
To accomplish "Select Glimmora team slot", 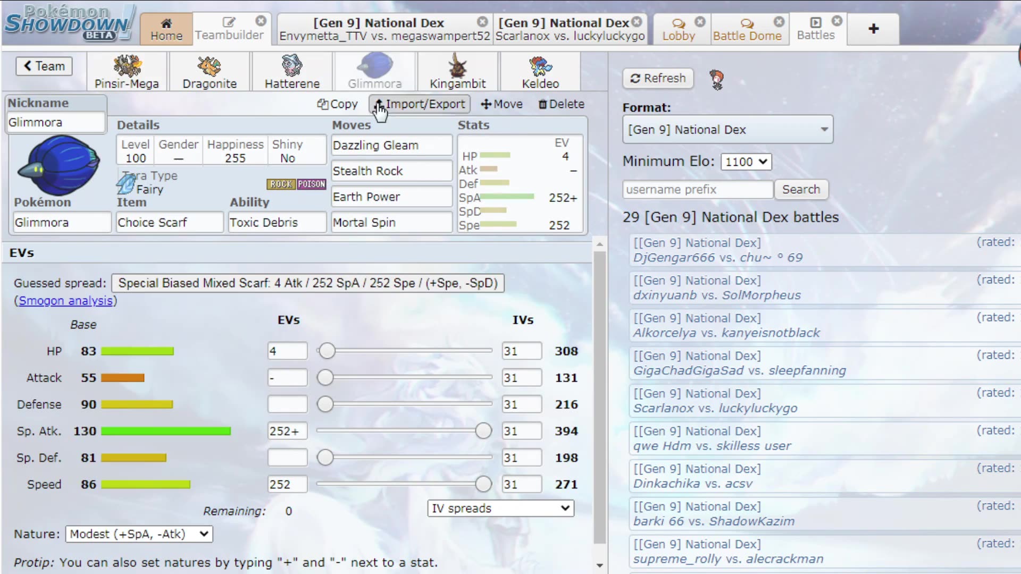I will click(375, 72).
